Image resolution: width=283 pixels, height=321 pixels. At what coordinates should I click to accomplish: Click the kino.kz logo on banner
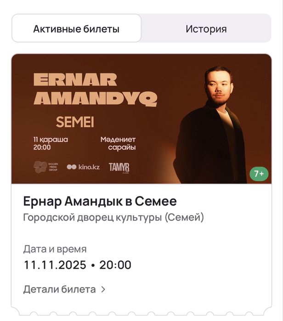(83, 167)
